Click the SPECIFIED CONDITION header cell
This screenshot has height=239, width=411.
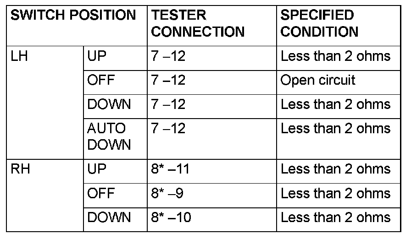pyautogui.click(x=319, y=23)
